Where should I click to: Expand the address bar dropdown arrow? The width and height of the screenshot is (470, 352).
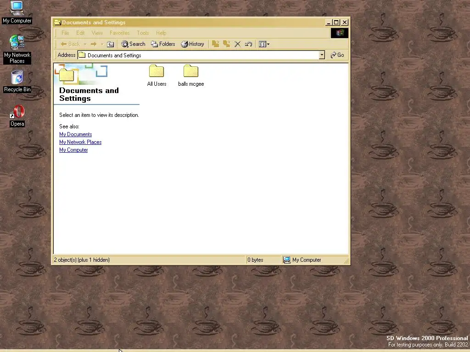[322, 55]
